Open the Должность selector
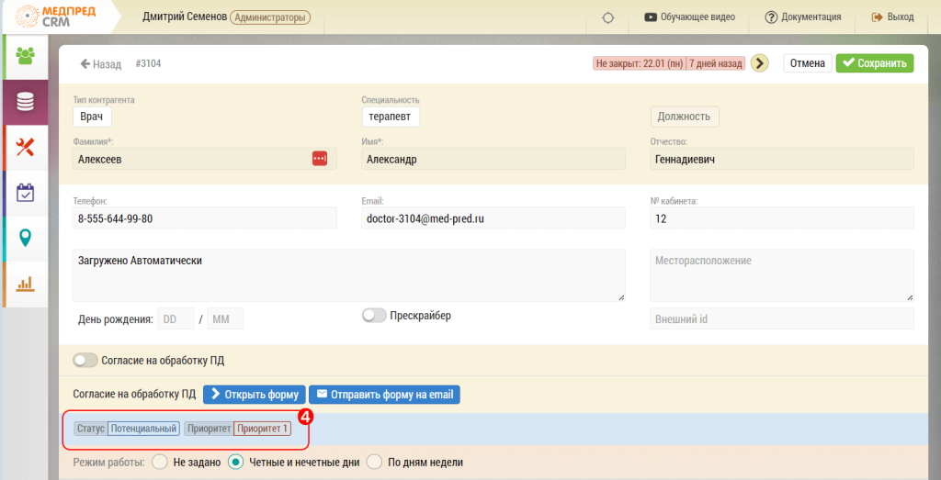 [685, 117]
